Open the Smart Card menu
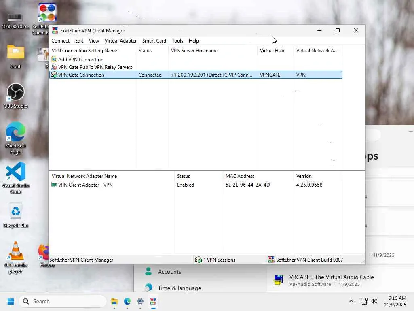The image size is (414, 311). click(154, 41)
